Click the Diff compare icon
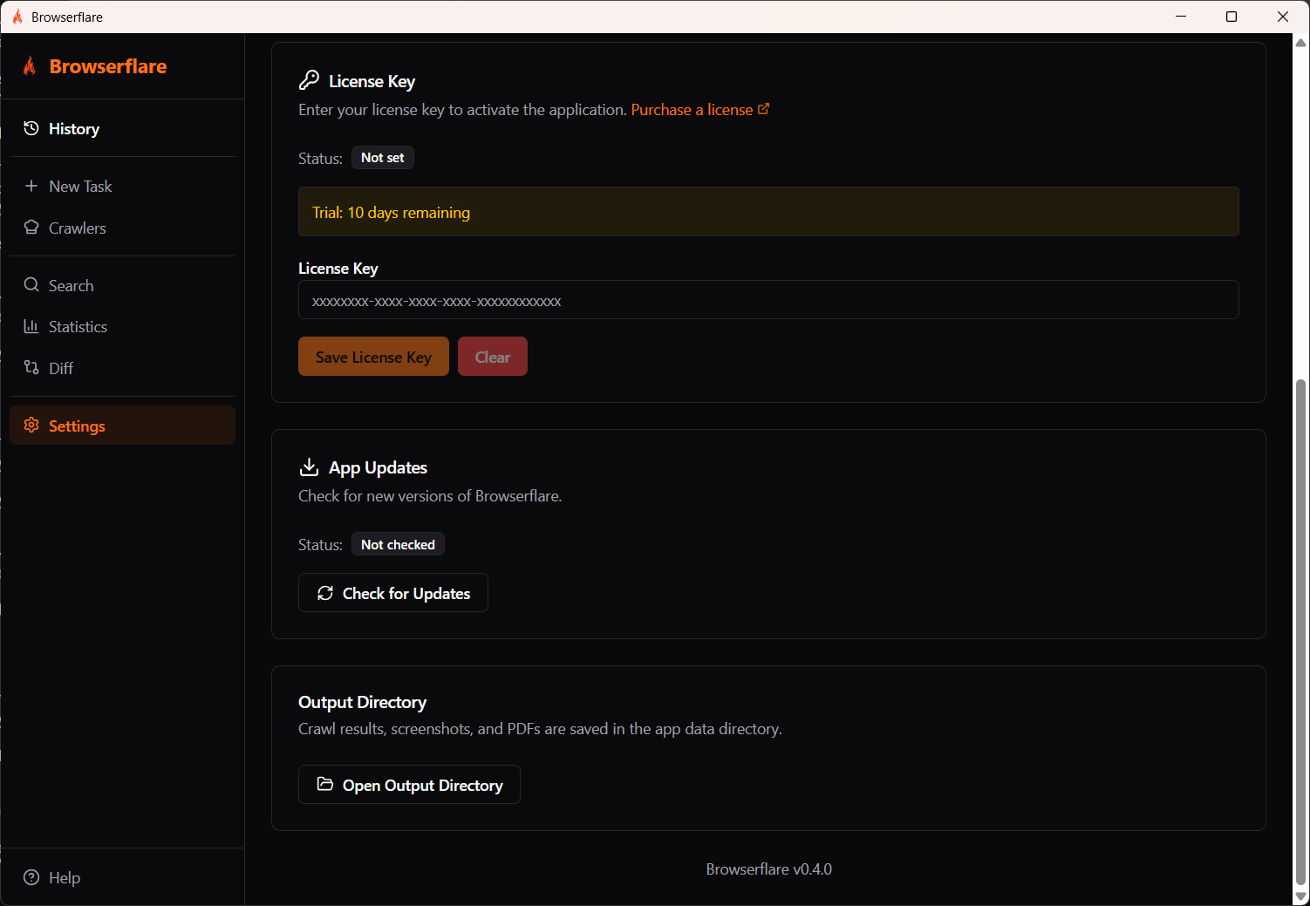The width and height of the screenshot is (1310, 906). [x=31, y=367]
